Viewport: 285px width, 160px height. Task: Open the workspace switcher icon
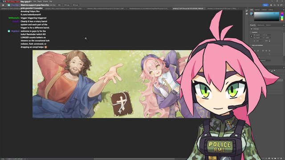282,5
